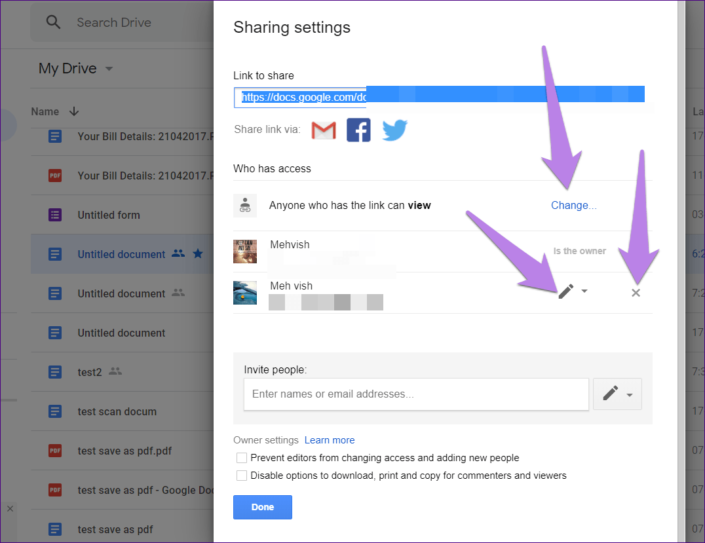The width and height of the screenshot is (705, 543).
Task: Click the blue Done button
Action: pyautogui.click(x=263, y=507)
